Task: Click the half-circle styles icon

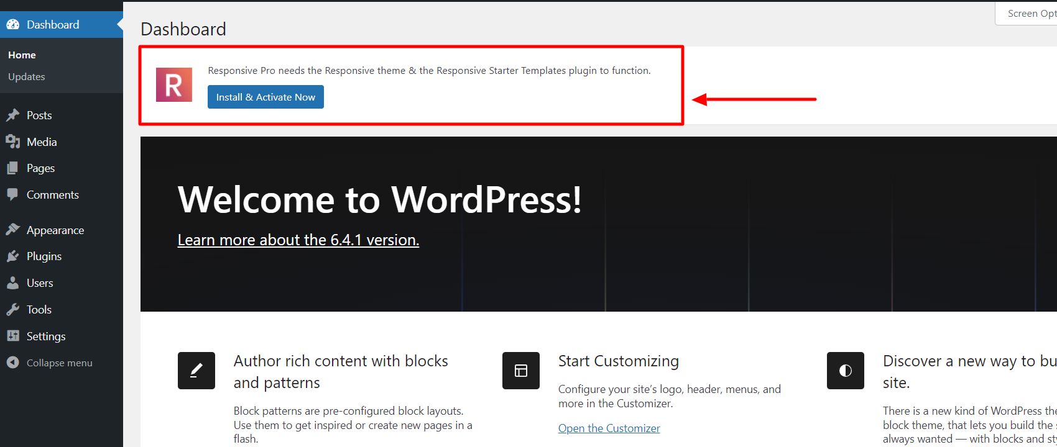Action: (845, 371)
